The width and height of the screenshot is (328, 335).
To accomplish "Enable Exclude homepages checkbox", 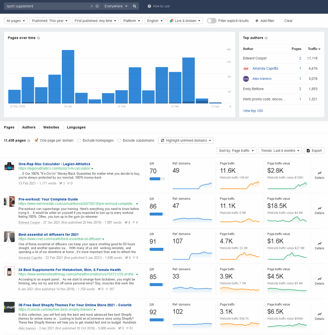I will coord(79,140).
